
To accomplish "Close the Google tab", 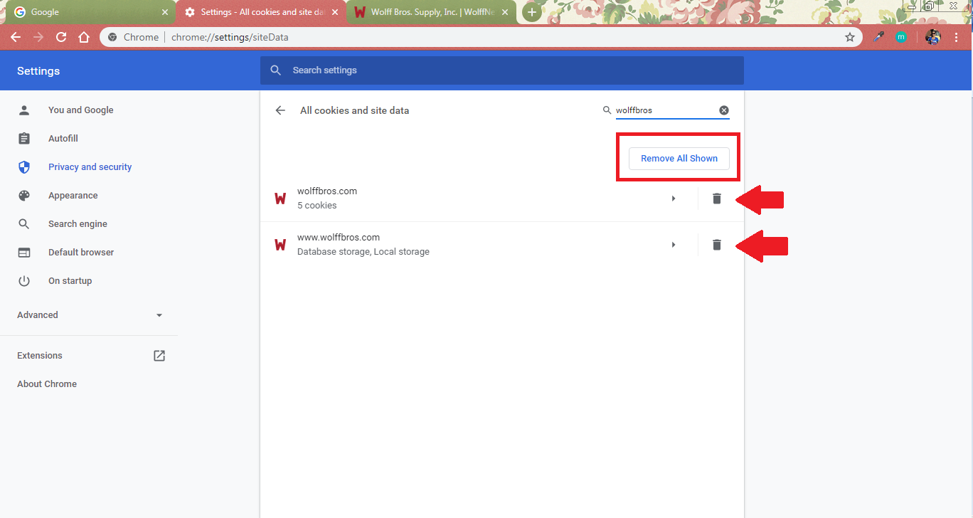I will (x=165, y=12).
